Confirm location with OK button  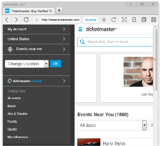pos(56,64)
